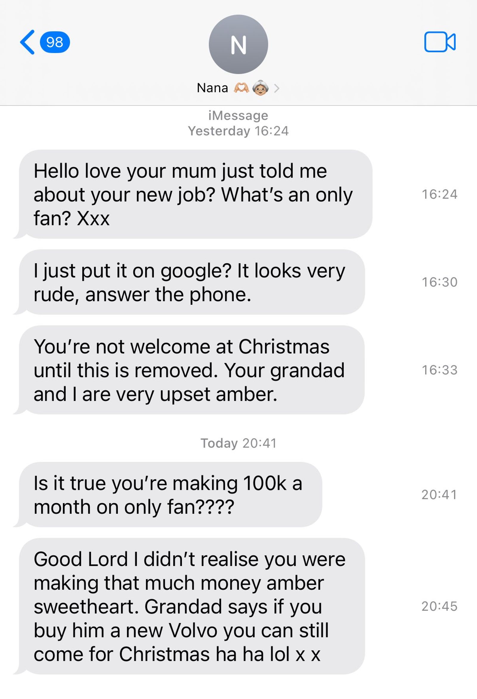Screen dimensions: 477x699
Task: Select the "What's an only fan?" message
Action: point(195,194)
